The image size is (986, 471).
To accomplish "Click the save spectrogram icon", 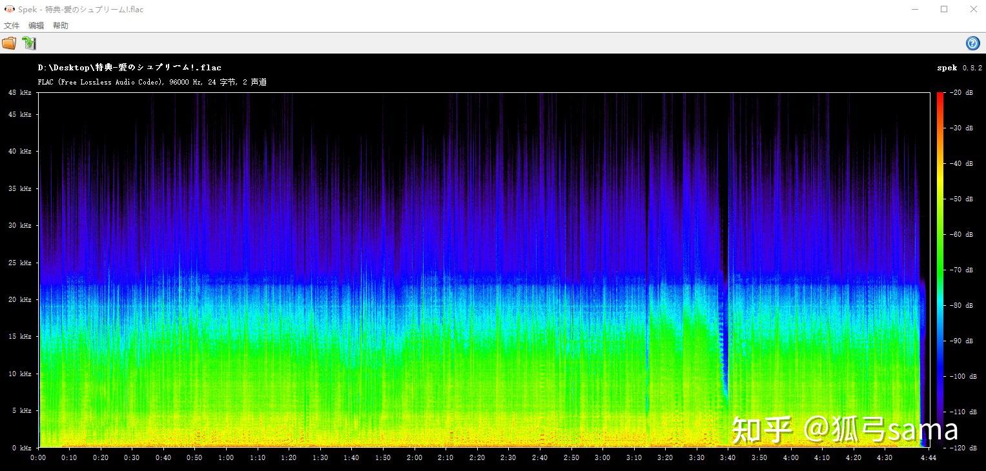I will (x=29, y=43).
